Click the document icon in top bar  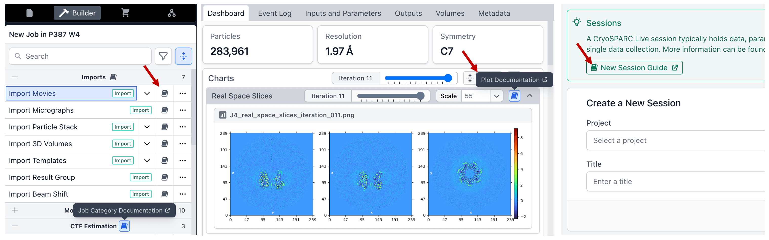pyautogui.click(x=29, y=13)
